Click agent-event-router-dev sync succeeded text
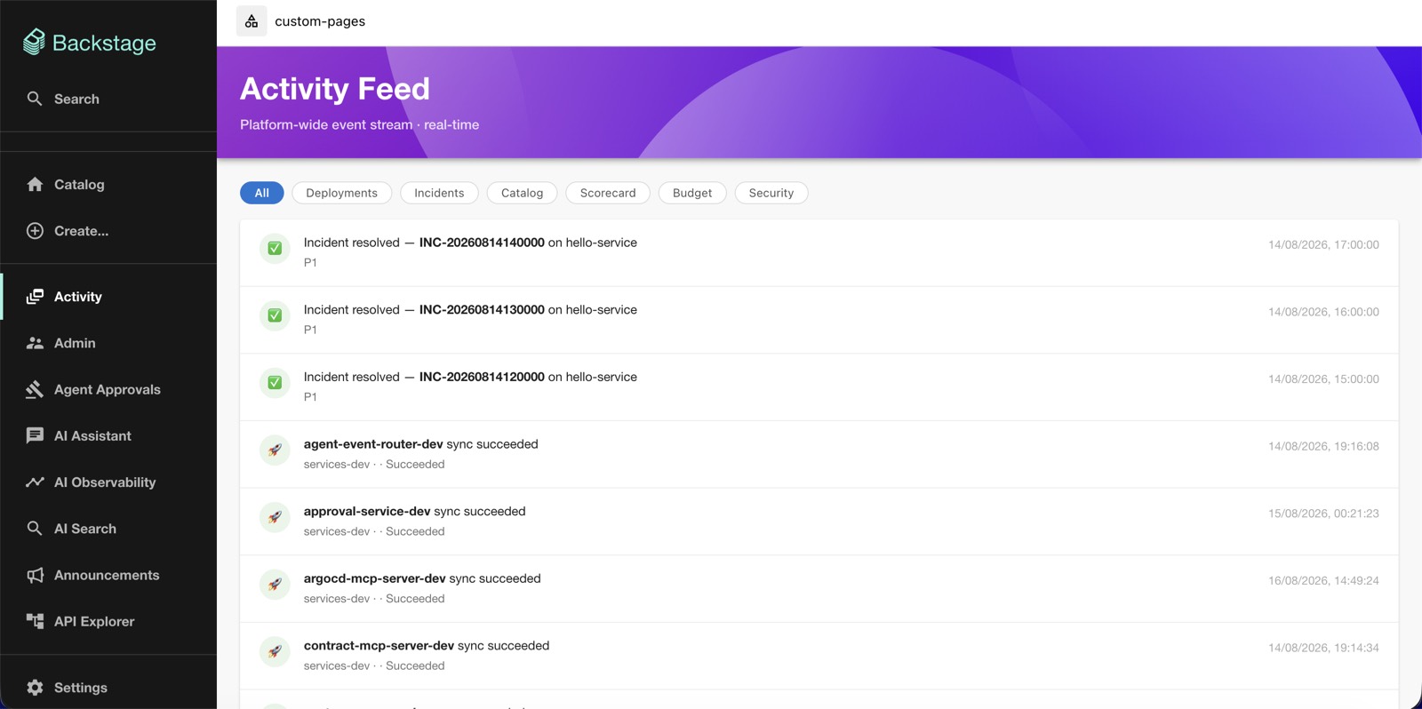This screenshot has height=709, width=1422. pos(421,444)
